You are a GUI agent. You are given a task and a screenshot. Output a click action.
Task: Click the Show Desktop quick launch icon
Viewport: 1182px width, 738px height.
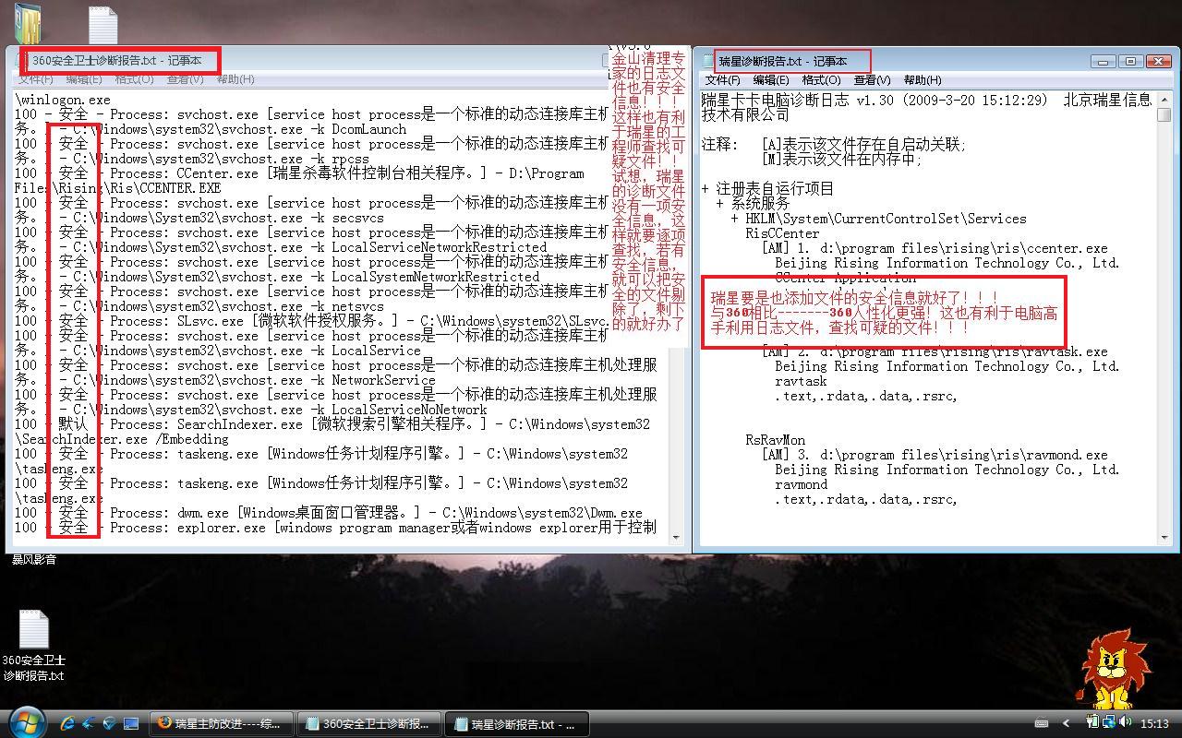pyautogui.click(x=130, y=724)
